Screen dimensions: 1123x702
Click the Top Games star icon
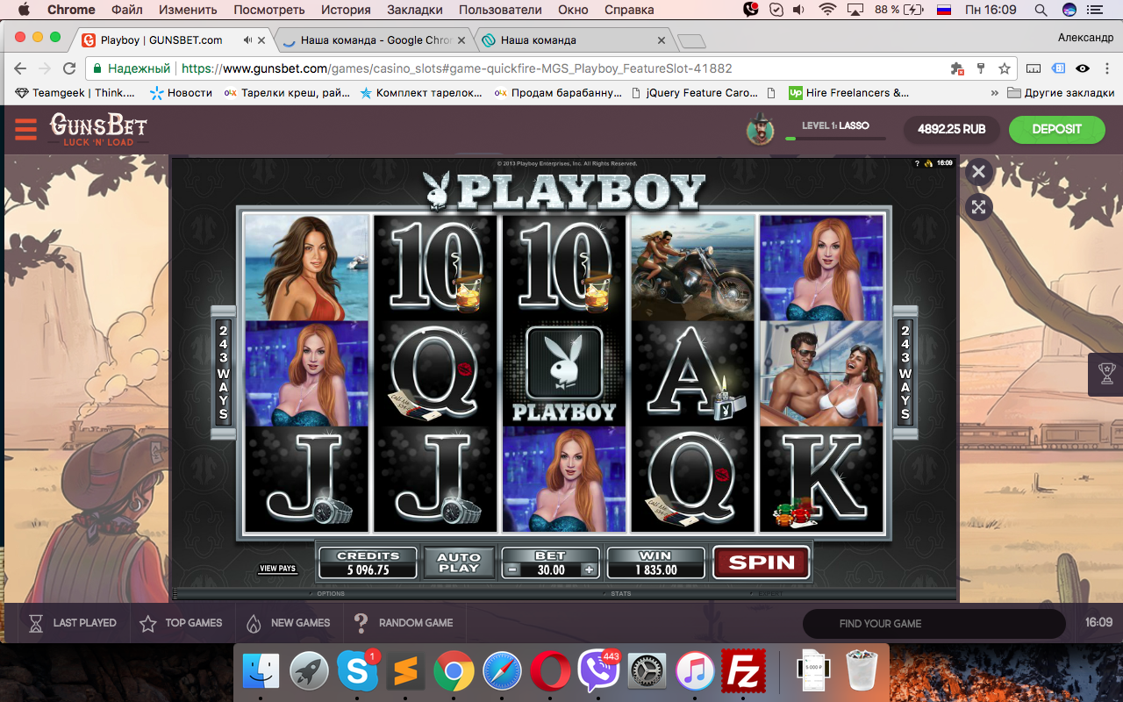tap(148, 623)
